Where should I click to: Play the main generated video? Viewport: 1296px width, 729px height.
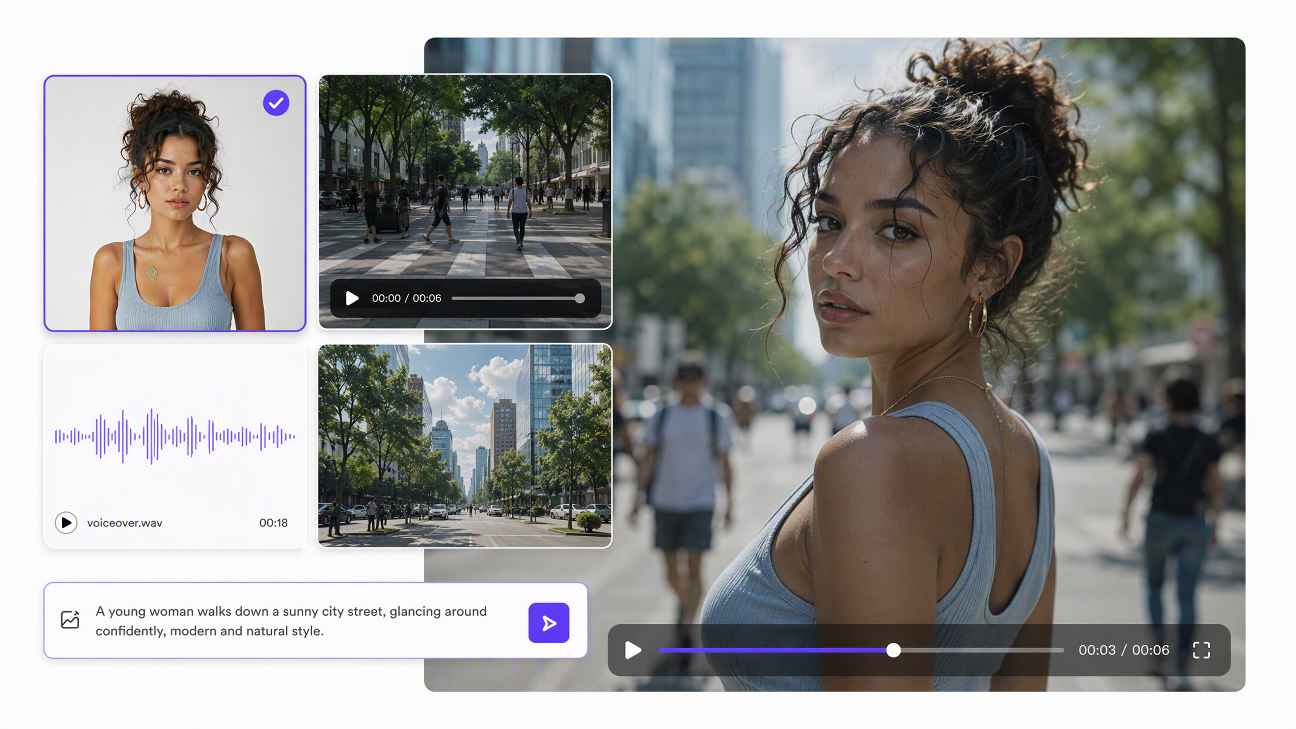[x=632, y=650]
